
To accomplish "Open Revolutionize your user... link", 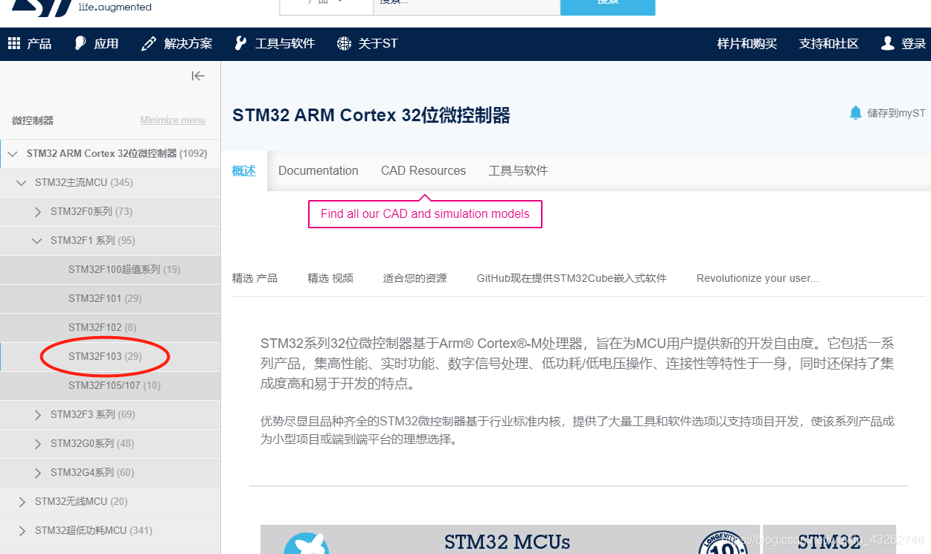I will coord(758,278).
